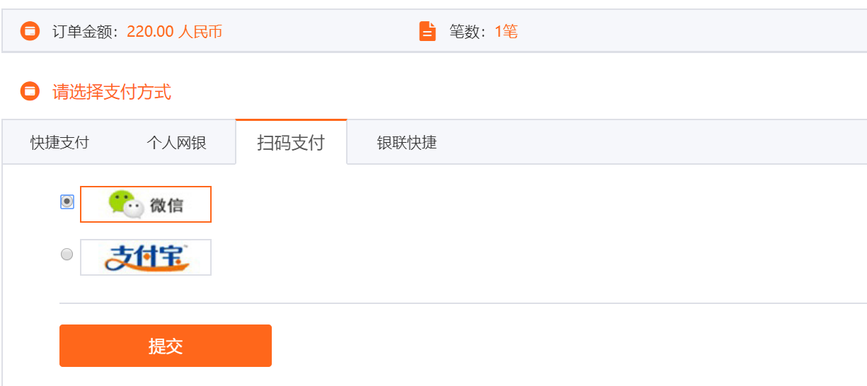
Task: Click the divider line above the 提交 button
Action: pos(463,303)
